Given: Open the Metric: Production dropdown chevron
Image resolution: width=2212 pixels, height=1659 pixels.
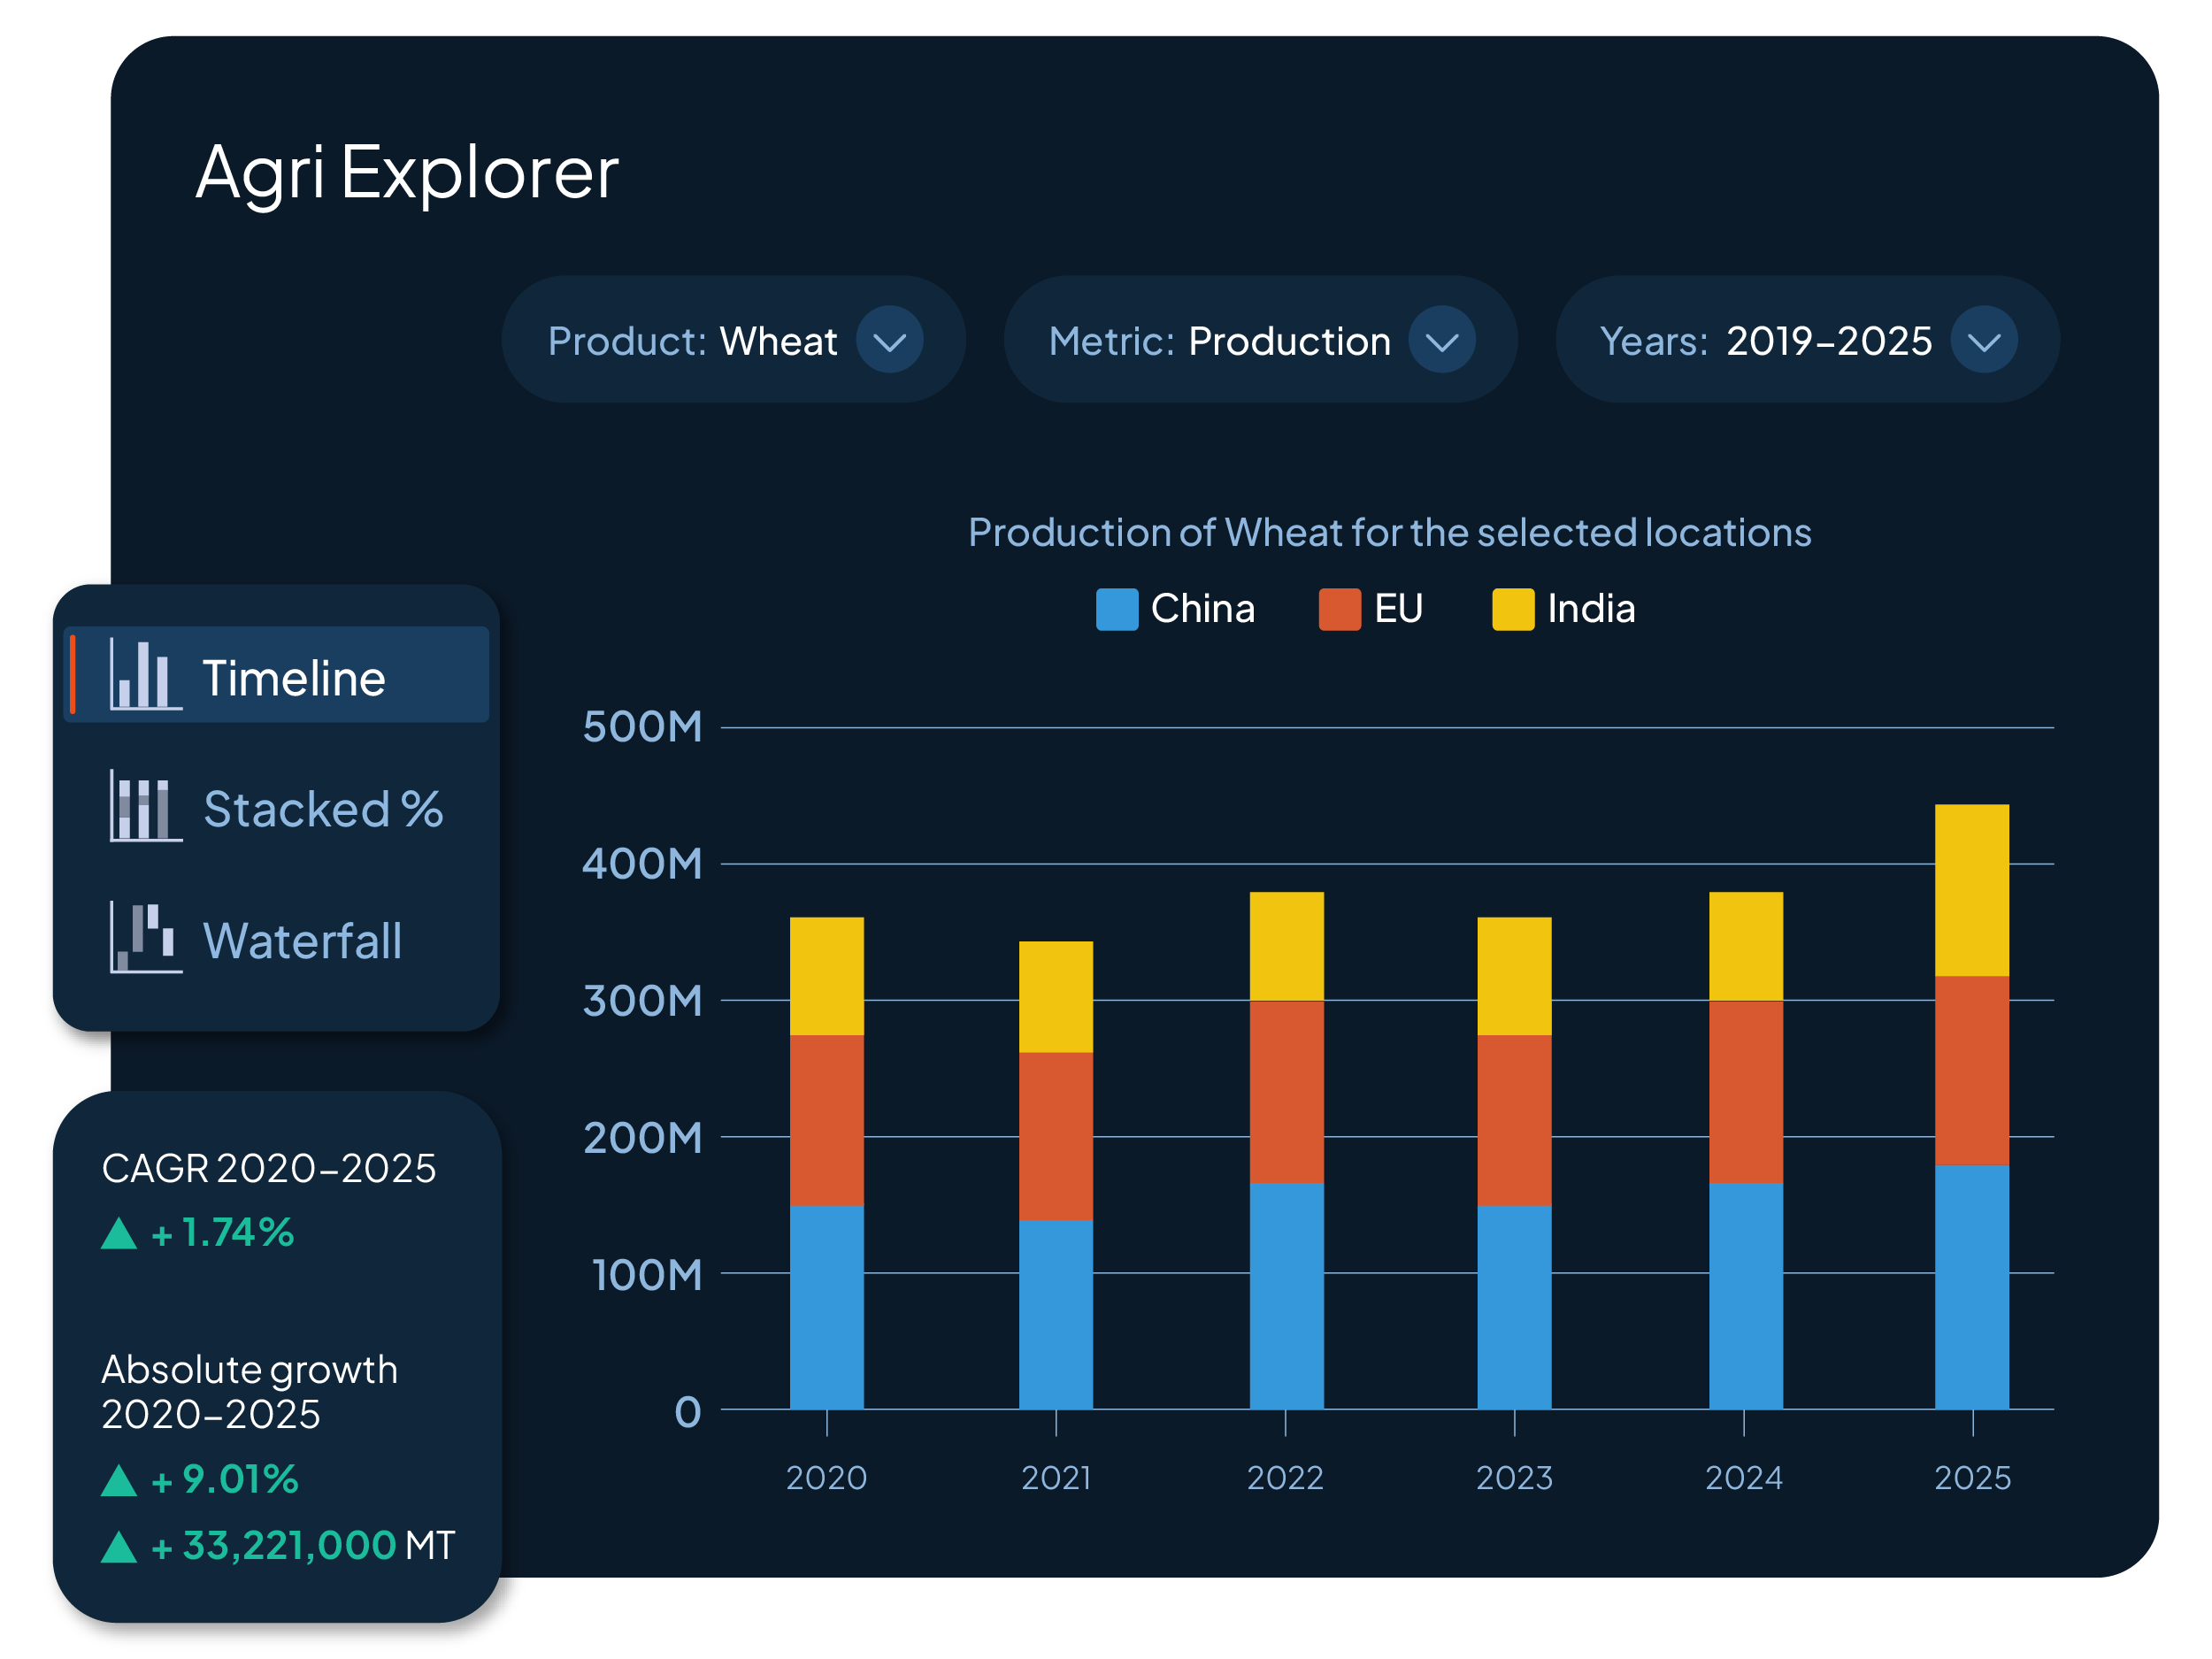Looking at the screenshot, I should [1441, 340].
